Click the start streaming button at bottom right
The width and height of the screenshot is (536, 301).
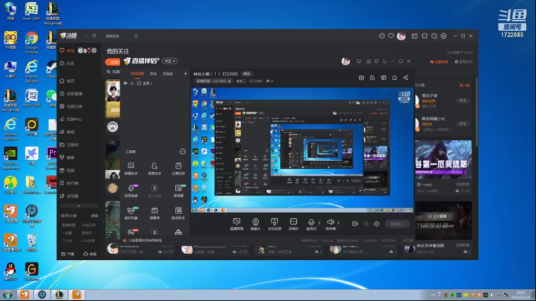[x=397, y=224]
